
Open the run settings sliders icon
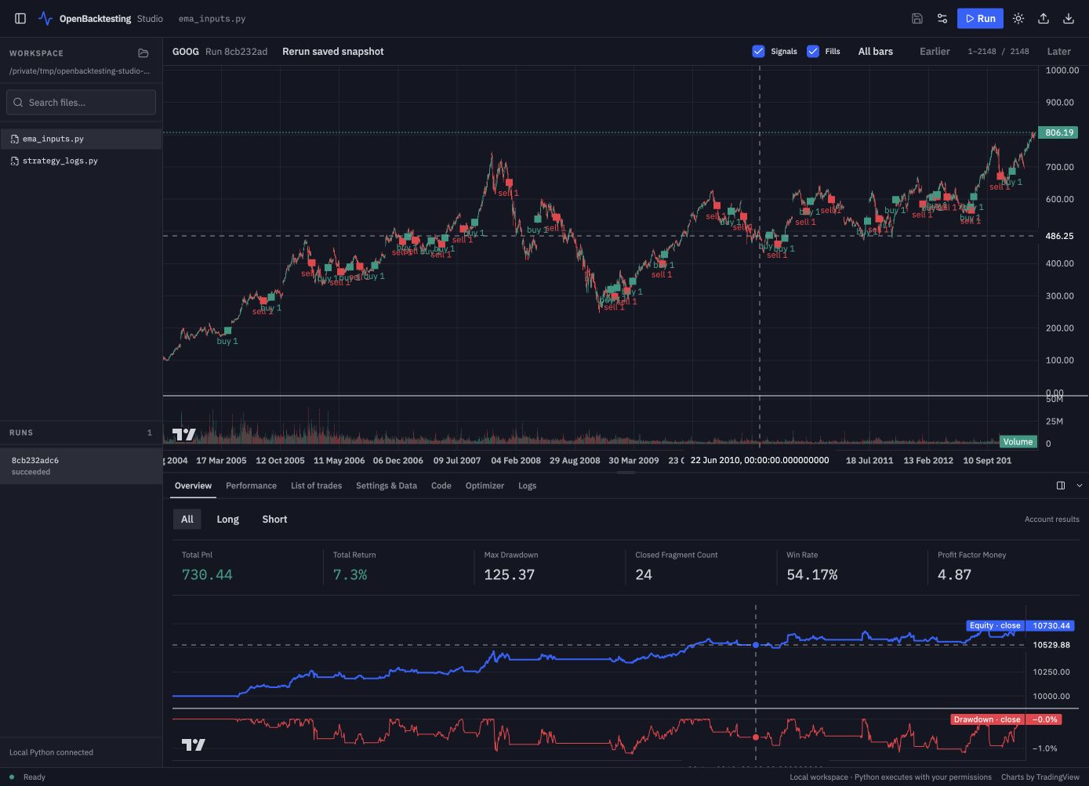click(942, 18)
